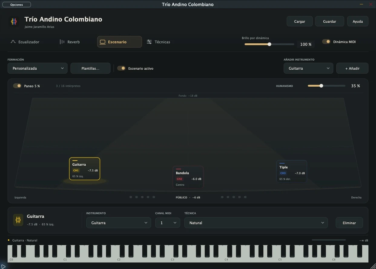
Task: Open the Añadir instrumento Guitarra dropdown
Action: pos(308,68)
